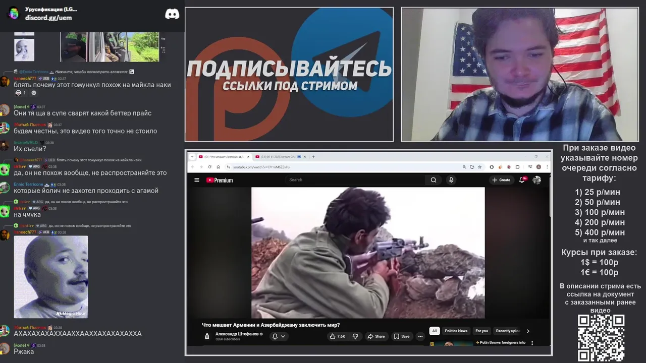Click chat message 'Ржака'
This screenshot has width=646, height=363.
(24, 351)
